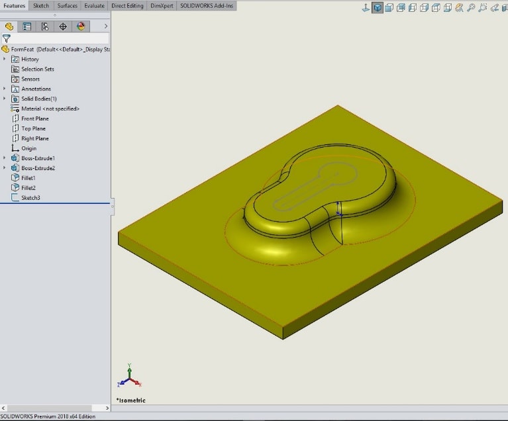Image resolution: width=508 pixels, height=421 pixels.
Task: Show more manager tabs with chevron arrow
Action: (105, 26)
